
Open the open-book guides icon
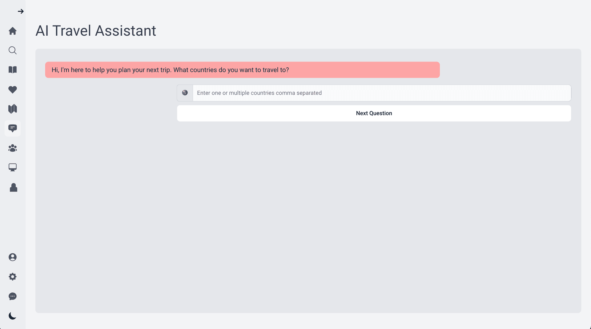click(13, 70)
